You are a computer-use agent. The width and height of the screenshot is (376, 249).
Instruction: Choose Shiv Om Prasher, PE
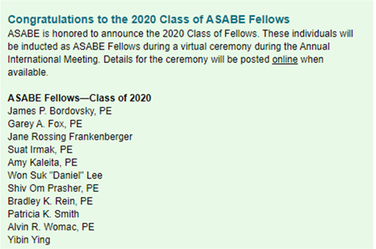coord(54,188)
